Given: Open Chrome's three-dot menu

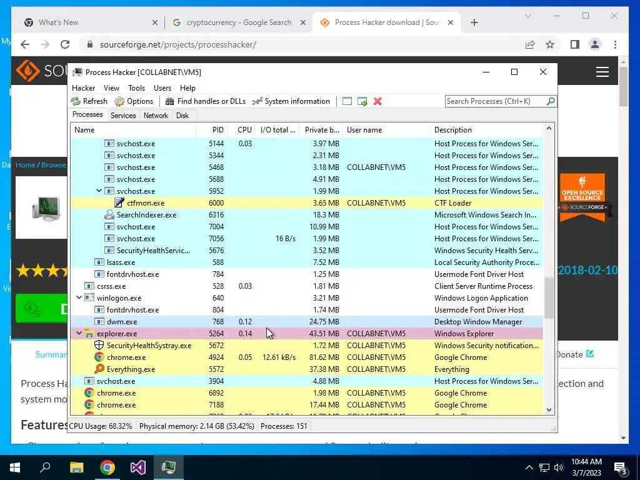Looking at the screenshot, I should [x=615, y=44].
